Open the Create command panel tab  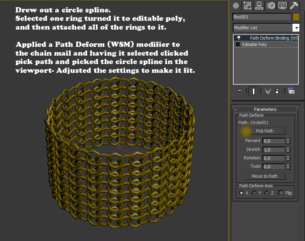pyautogui.click(x=236, y=6)
